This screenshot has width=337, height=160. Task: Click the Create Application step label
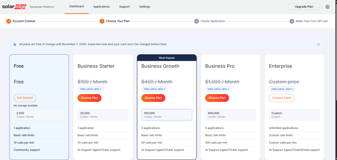213,21
